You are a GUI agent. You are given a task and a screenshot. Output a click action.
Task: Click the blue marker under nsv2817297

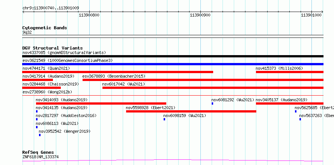point(37,119)
